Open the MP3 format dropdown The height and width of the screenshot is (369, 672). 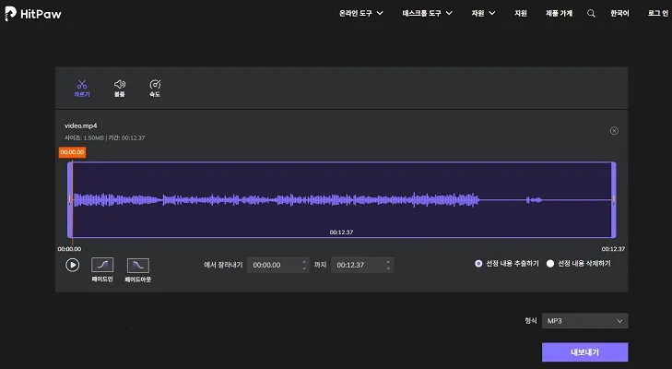(x=584, y=321)
